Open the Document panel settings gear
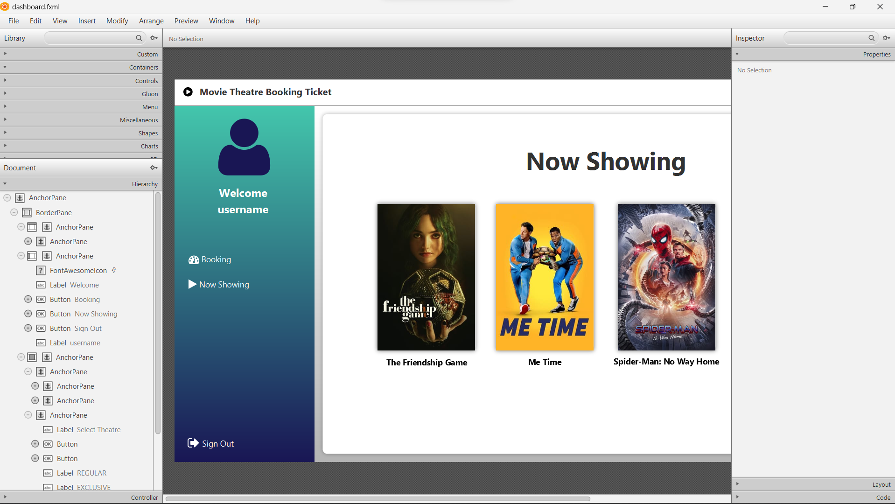 coord(154,168)
